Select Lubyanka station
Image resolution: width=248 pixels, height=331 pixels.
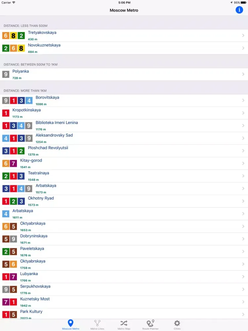[124, 277]
